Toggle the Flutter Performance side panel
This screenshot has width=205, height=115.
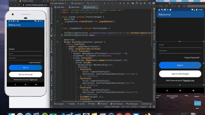tap(154, 71)
